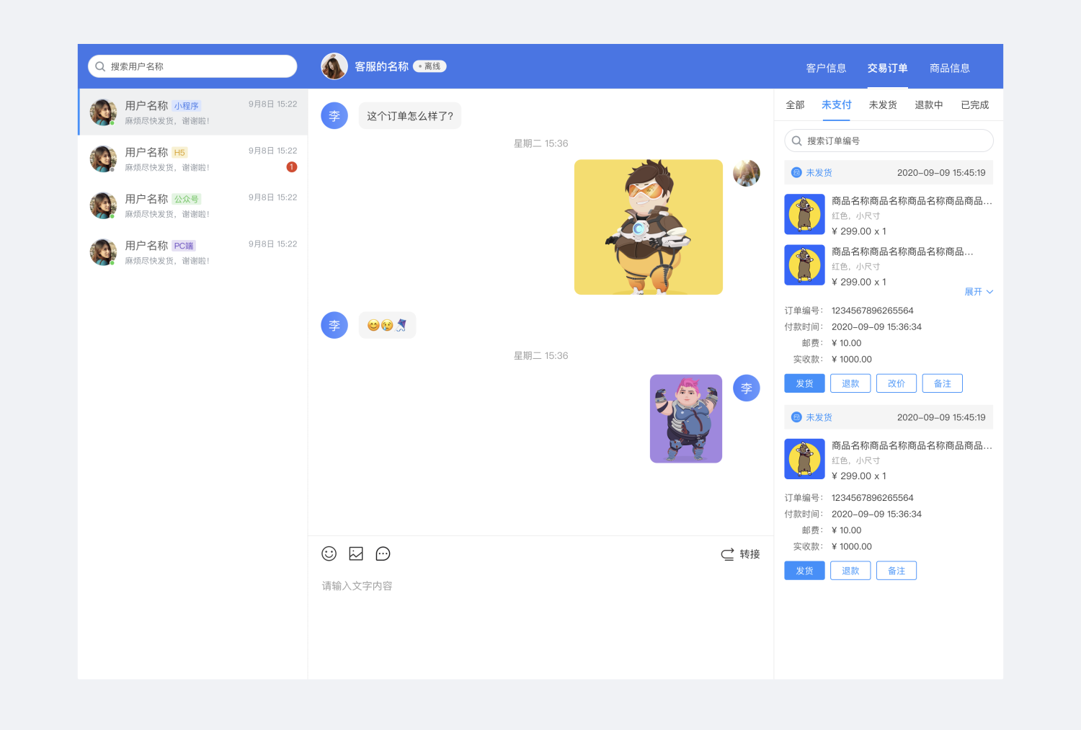Click second order's 未发货 status icon
The width and height of the screenshot is (1081, 730).
click(x=796, y=417)
